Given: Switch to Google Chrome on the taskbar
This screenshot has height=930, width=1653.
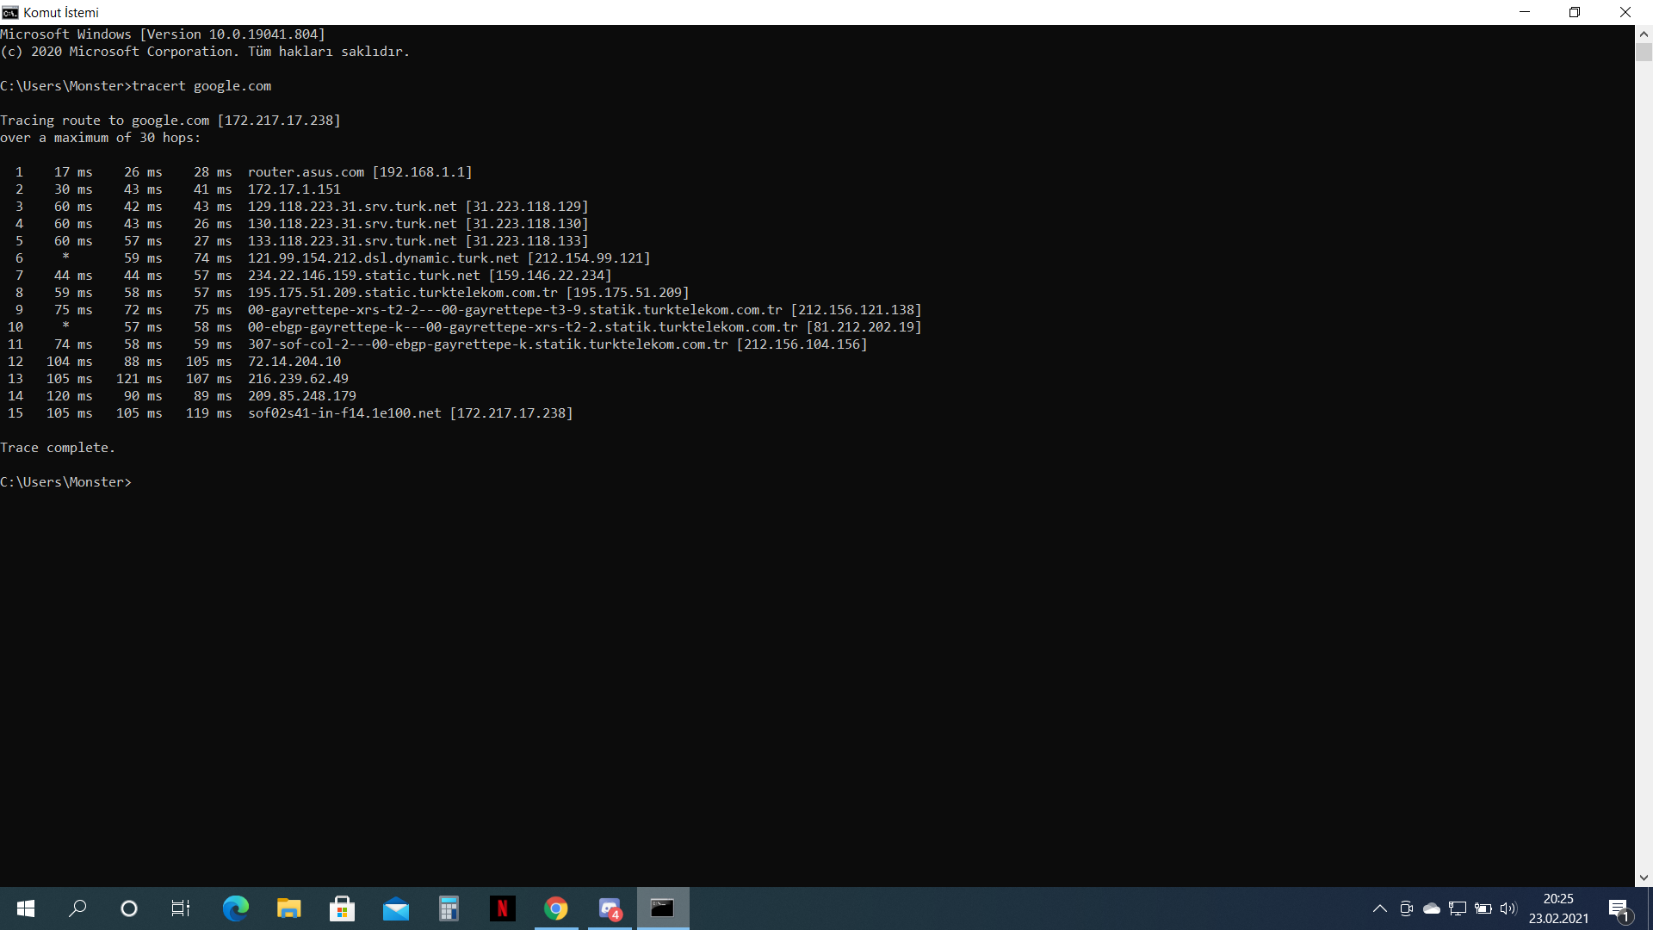Looking at the screenshot, I should click(x=556, y=908).
